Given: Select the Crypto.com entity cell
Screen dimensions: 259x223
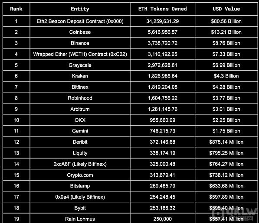Looking at the screenshot, I should pyautogui.click(x=80, y=175).
